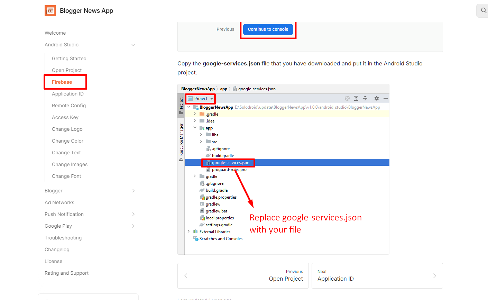Viewport: 488px width, 300px height.
Task: Open the search icon in header
Action: tap(483, 11)
